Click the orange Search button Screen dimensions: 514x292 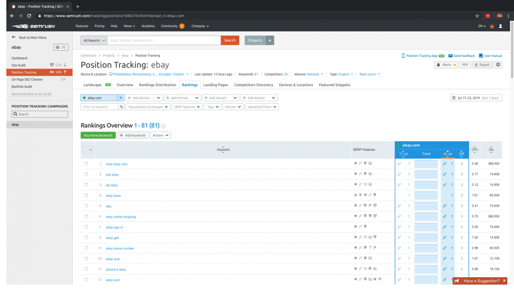230,40
